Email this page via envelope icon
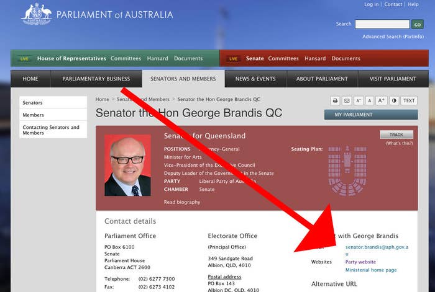435x292 pixels. [x=347, y=101]
